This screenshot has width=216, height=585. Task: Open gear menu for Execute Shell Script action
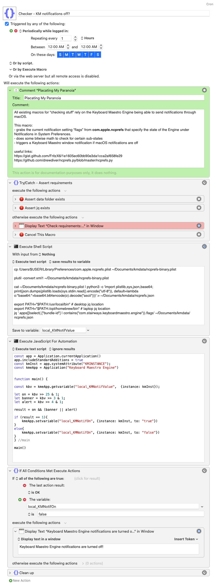(204, 247)
